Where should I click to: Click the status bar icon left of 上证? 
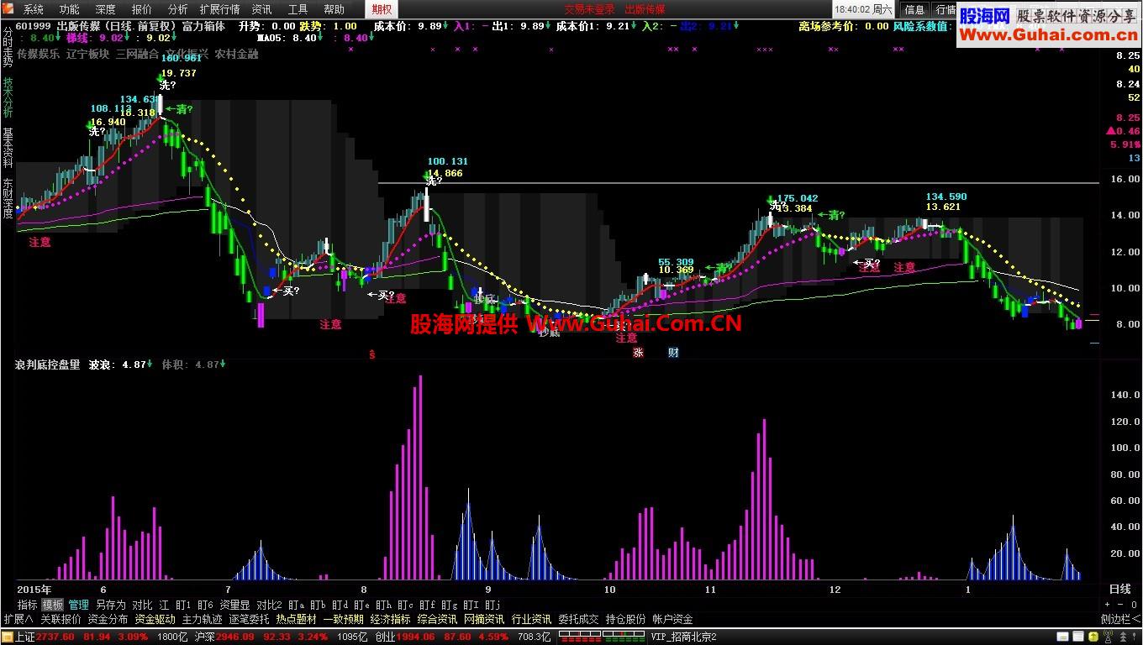coord(8,637)
